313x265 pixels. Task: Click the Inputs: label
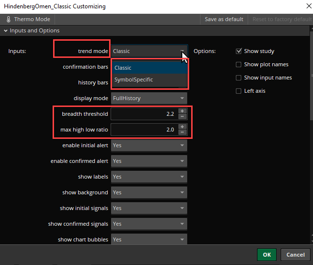pos(17,51)
